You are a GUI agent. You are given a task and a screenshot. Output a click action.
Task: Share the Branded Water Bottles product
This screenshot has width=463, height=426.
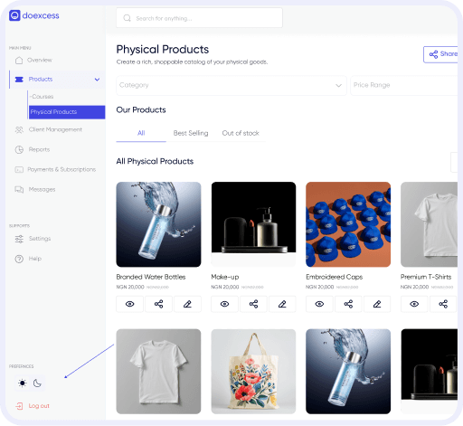pyautogui.click(x=158, y=304)
